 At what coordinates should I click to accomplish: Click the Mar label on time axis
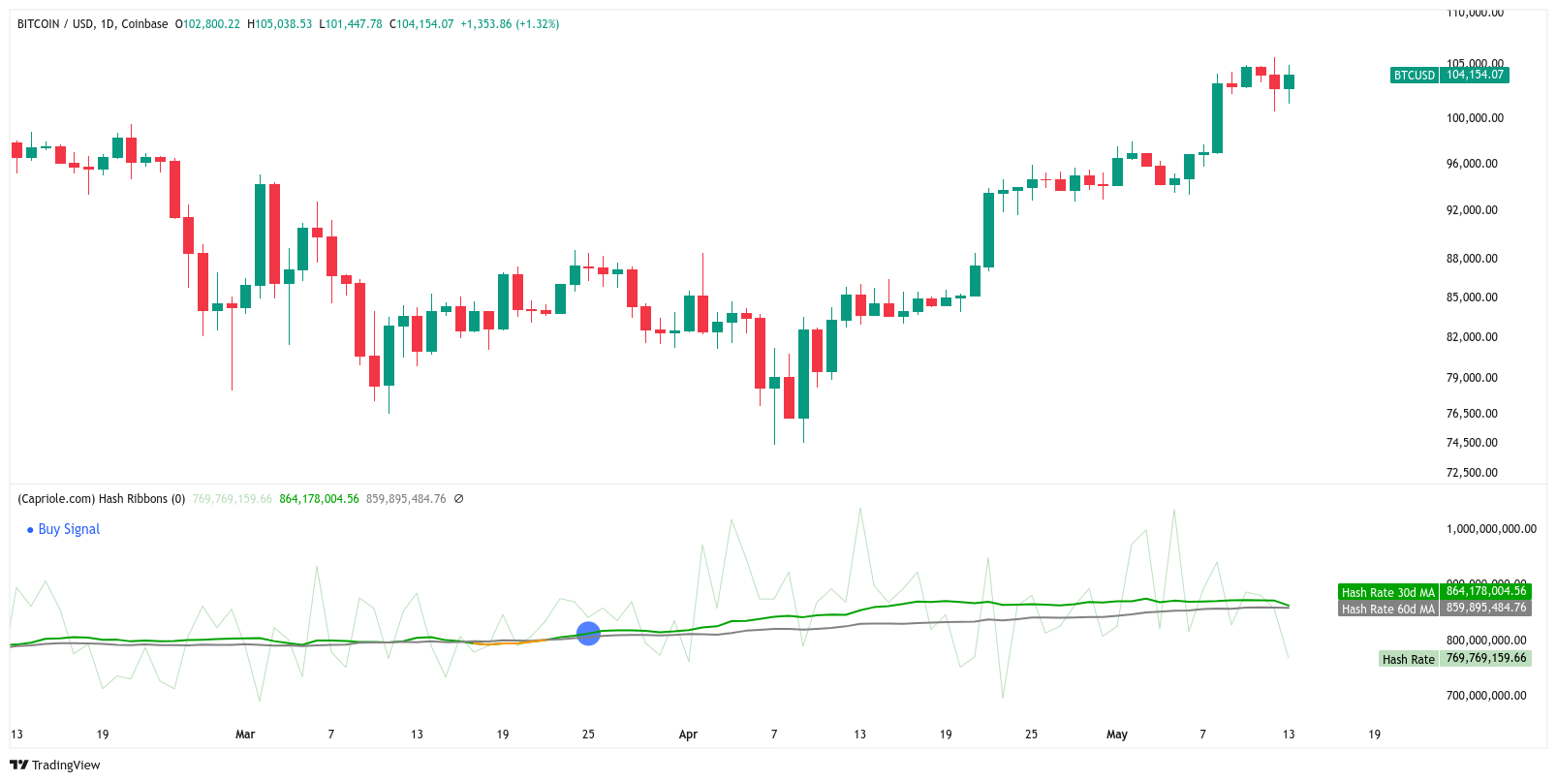(245, 735)
